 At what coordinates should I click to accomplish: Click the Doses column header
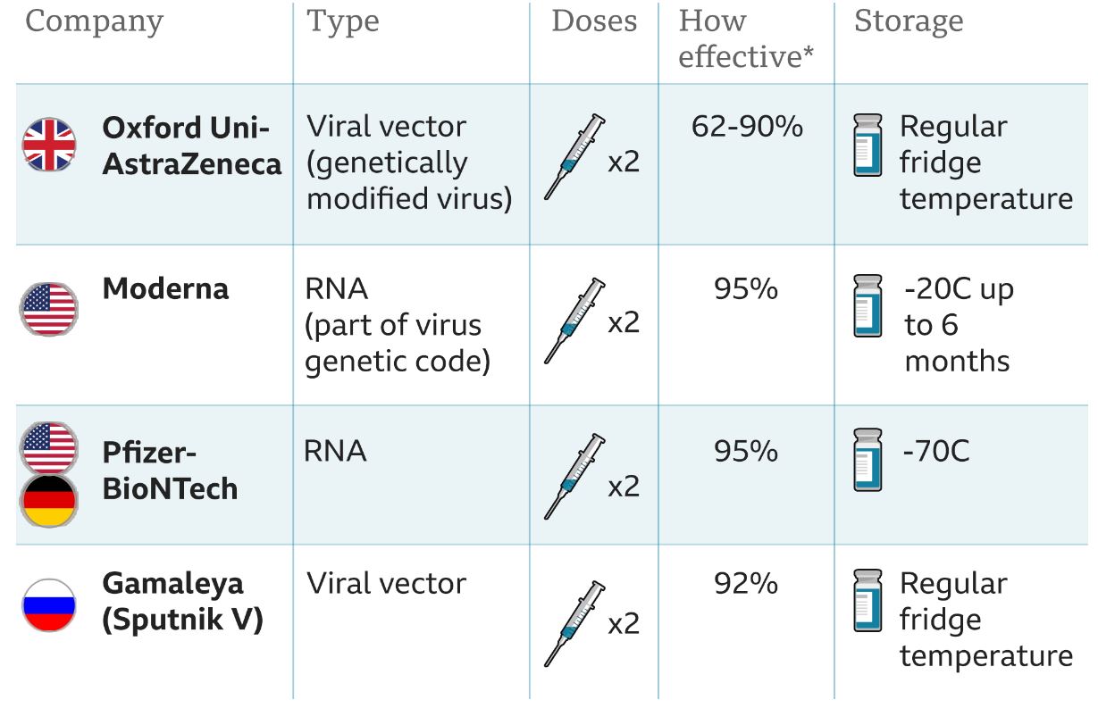pyautogui.click(x=594, y=21)
